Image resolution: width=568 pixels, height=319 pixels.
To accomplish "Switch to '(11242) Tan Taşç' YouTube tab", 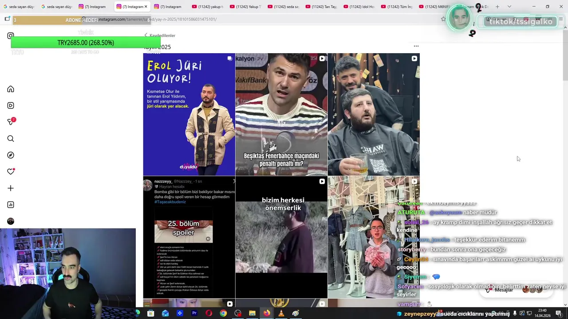I will [x=320, y=7].
